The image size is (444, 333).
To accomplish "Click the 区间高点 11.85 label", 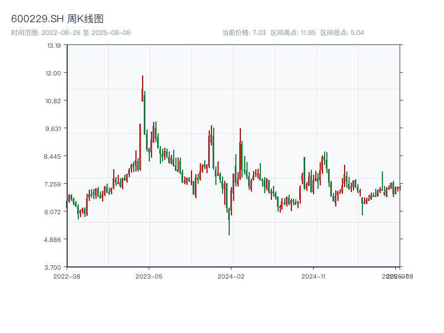I will click(293, 33).
